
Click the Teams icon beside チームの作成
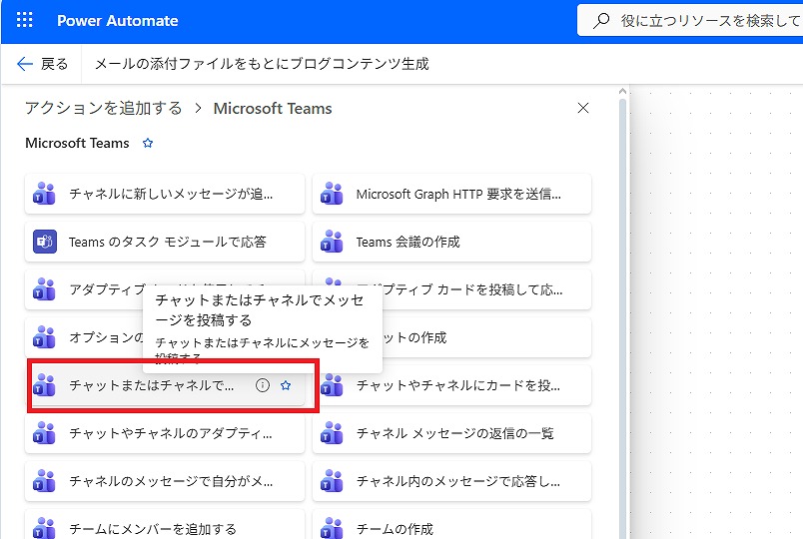pyautogui.click(x=333, y=527)
